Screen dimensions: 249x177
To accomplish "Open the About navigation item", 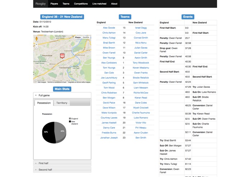I will pos(114,4).
